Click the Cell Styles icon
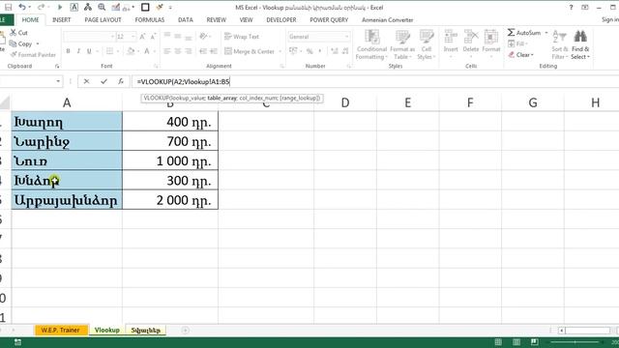 click(427, 37)
